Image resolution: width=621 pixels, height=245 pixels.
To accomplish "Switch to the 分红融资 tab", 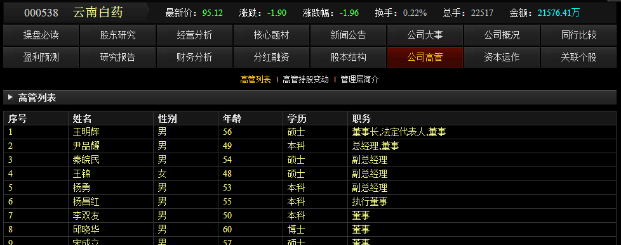I will 271,58.
